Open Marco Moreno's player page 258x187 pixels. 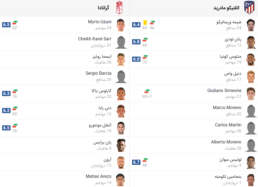(227, 108)
